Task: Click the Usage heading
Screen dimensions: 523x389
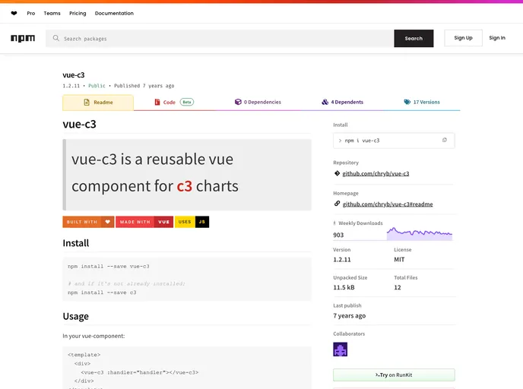Action: (x=76, y=316)
